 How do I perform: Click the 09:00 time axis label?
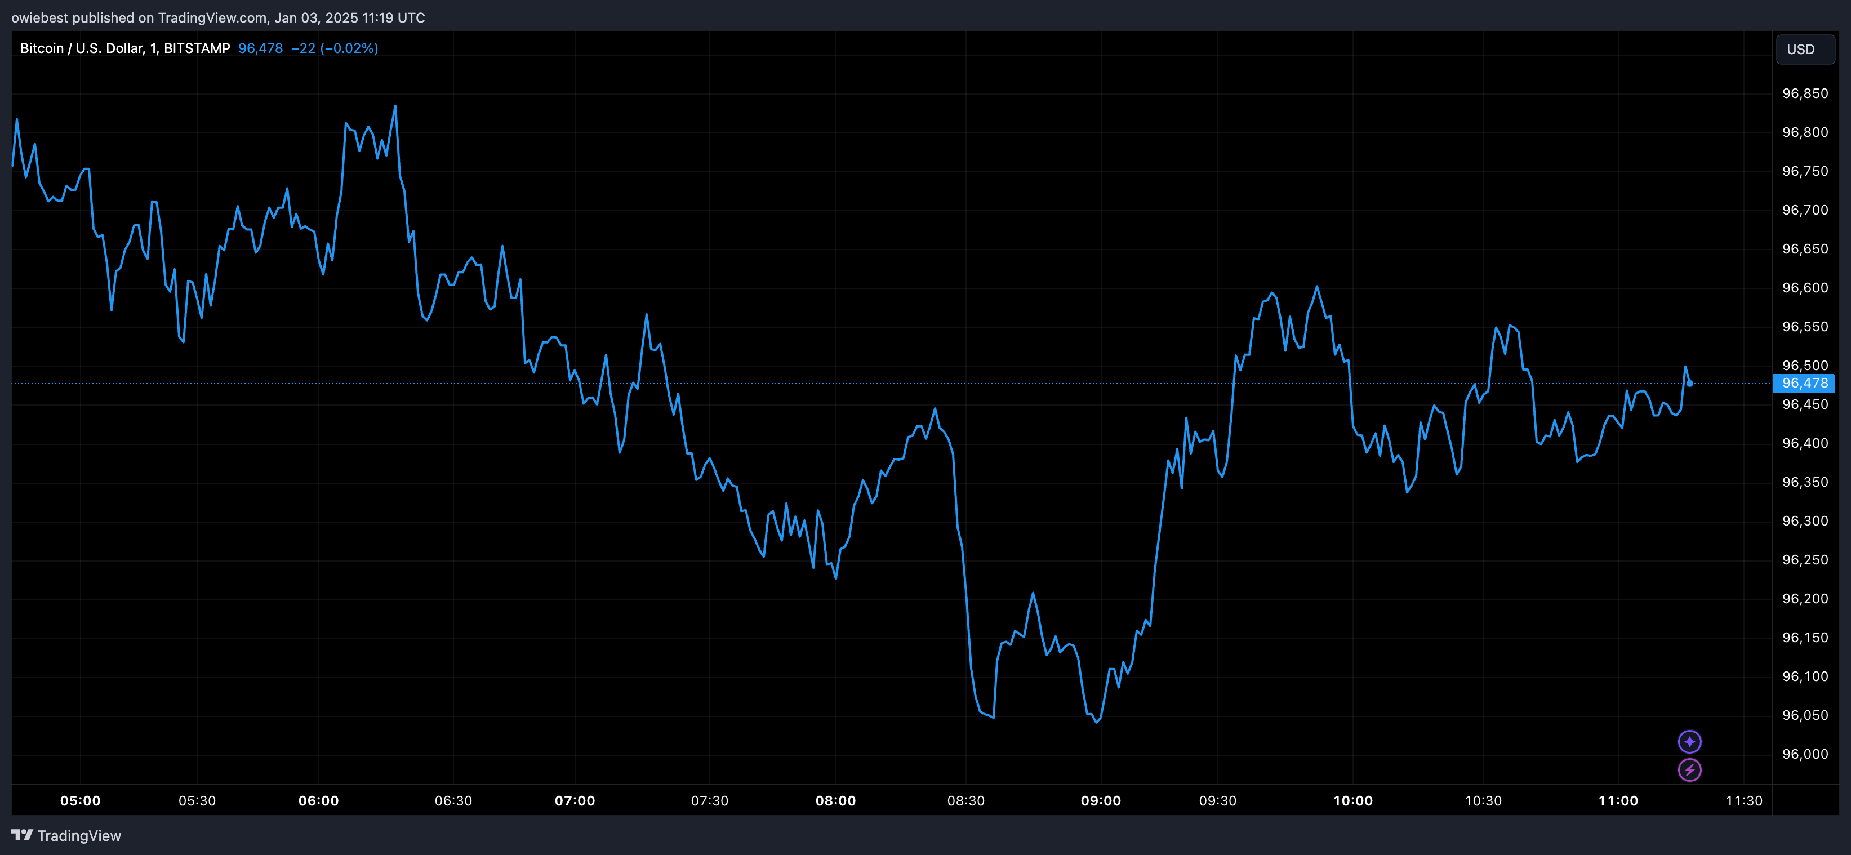tap(1101, 800)
